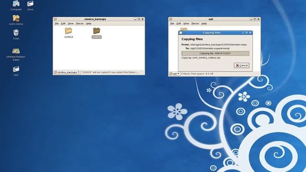Cancel the file copy operation
The image size is (306, 172).
pyautogui.click(x=241, y=65)
